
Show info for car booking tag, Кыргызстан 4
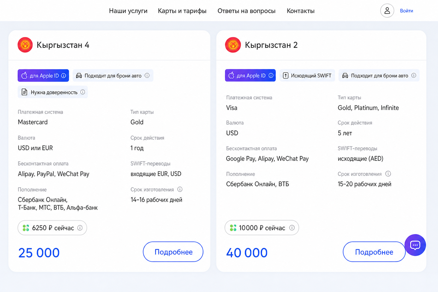coord(147,76)
